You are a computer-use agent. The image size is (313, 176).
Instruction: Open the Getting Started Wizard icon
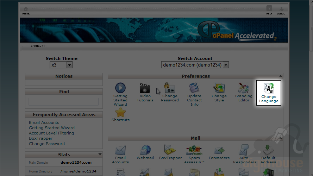coord(120,94)
